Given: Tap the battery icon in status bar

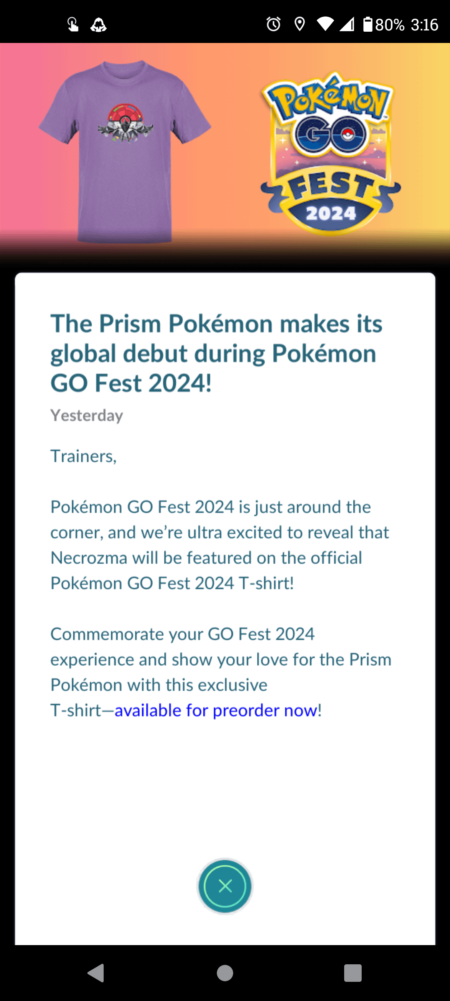Looking at the screenshot, I should click(367, 24).
